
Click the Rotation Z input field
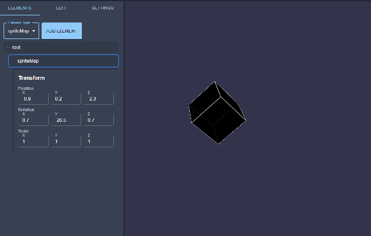[x=99, y=119]
